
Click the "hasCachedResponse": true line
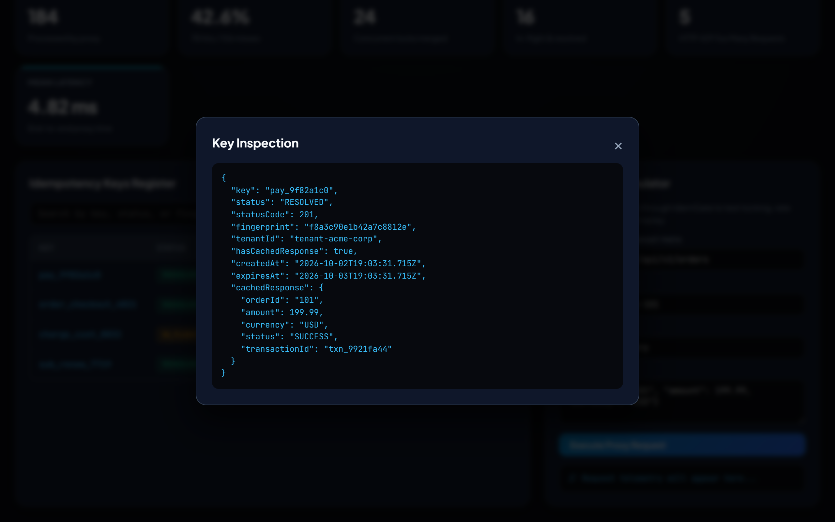294,251
